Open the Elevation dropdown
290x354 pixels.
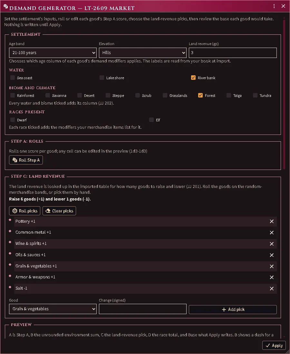click(143, 52)
